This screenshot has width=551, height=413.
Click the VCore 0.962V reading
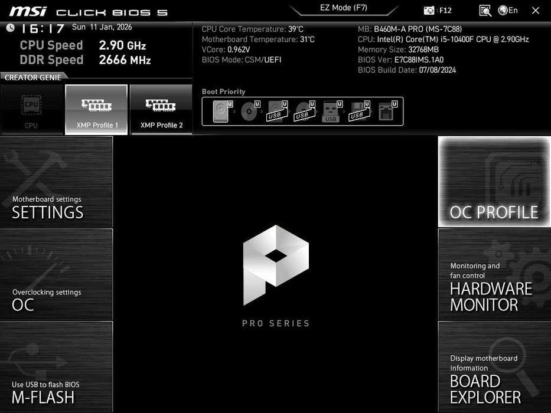pos(226,50)
